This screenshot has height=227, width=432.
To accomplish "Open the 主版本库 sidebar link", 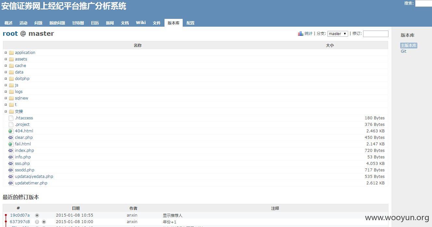I will 409,46.
